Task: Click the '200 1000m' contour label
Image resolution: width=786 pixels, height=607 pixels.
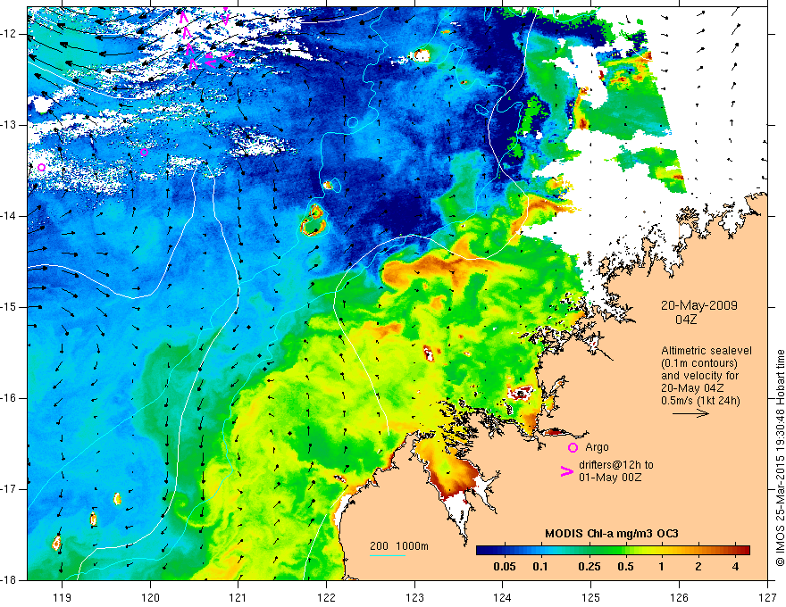Action: pyautogui.click(x=399, y=546)
